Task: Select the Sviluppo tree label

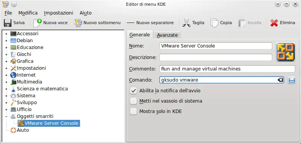Action: tap(27, 103)
